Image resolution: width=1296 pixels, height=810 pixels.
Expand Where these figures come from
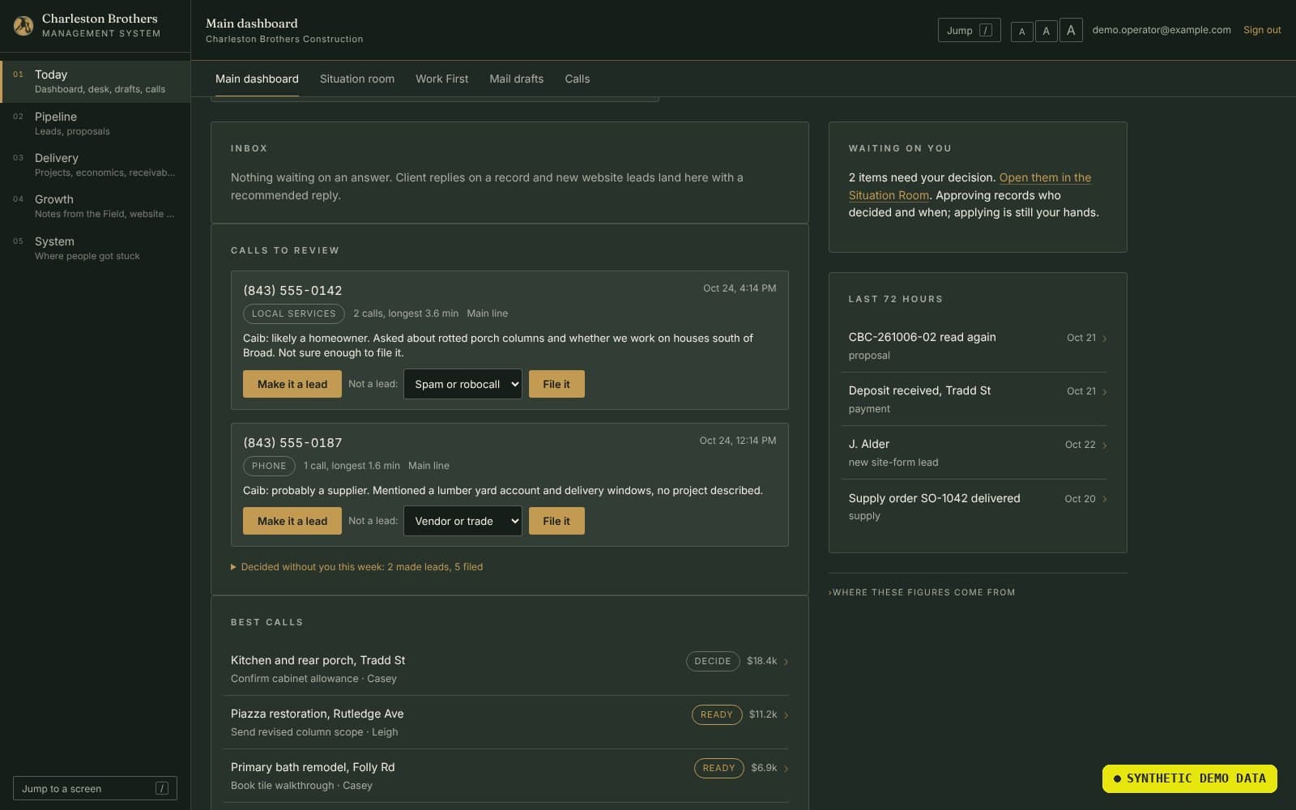(922, 592)
